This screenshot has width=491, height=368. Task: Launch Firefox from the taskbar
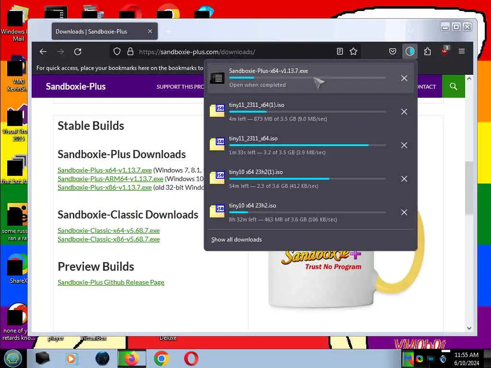(x=131, y=358)
